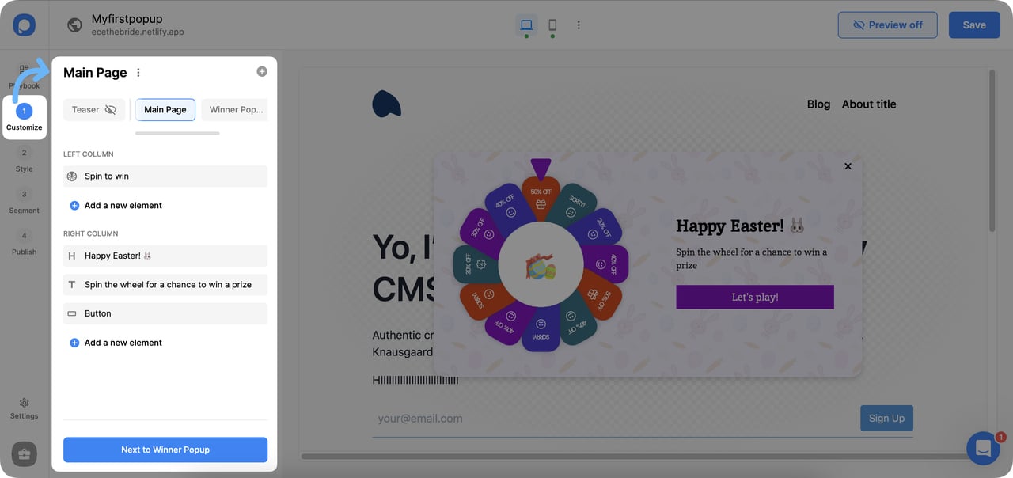Open the Intercom chat bubble
The image size is (1013, 478).
[x=982, y=448]
